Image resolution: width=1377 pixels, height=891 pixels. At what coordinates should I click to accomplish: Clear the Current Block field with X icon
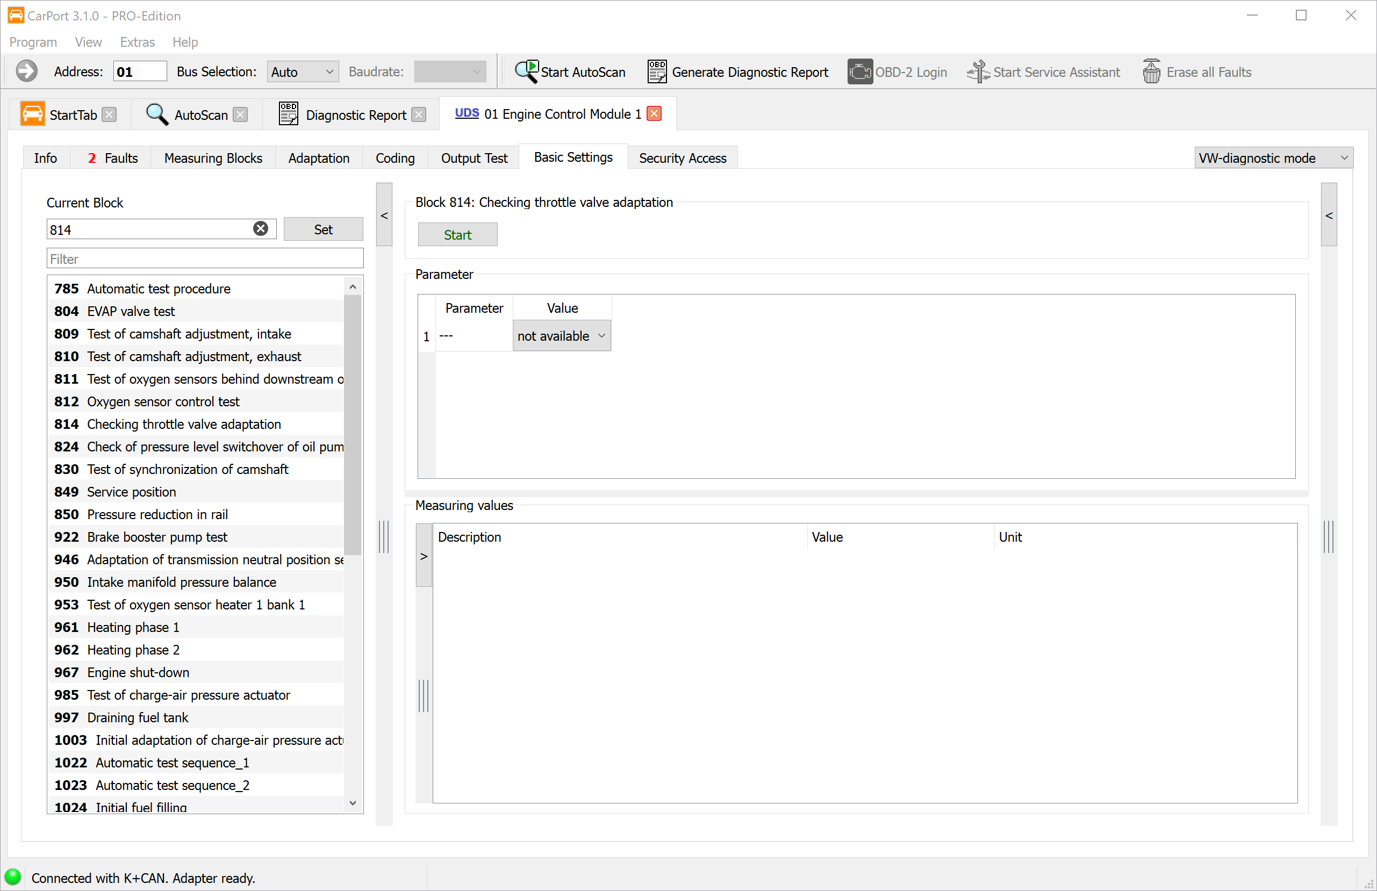tap(260, 228)
